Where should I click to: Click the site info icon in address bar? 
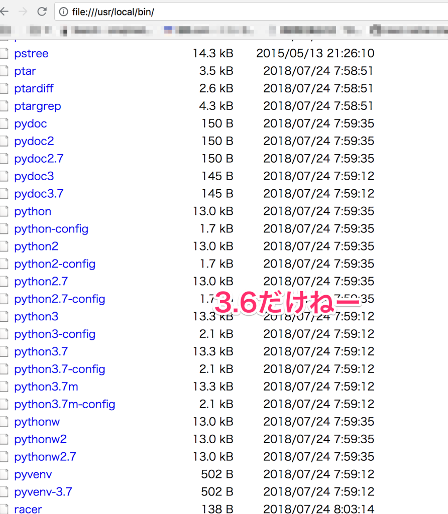[x=64, y=12]
